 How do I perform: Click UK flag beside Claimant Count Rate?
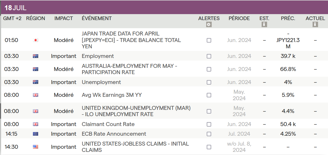click(36, 124)
